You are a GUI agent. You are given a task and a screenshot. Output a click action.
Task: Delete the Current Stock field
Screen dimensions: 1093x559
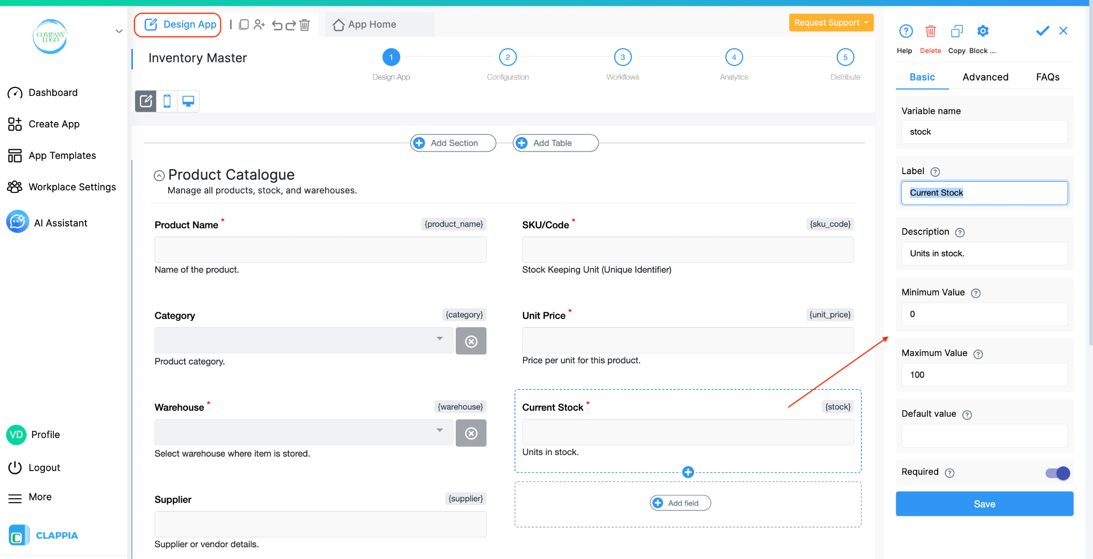tap(930, 31)
